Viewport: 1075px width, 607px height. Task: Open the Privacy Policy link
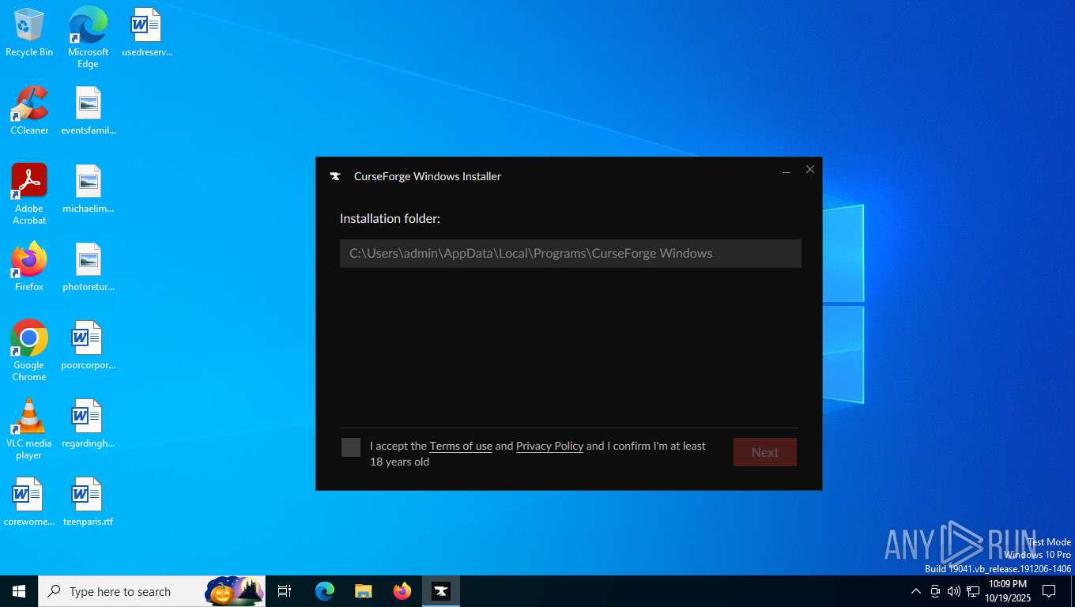coord(549,446)
